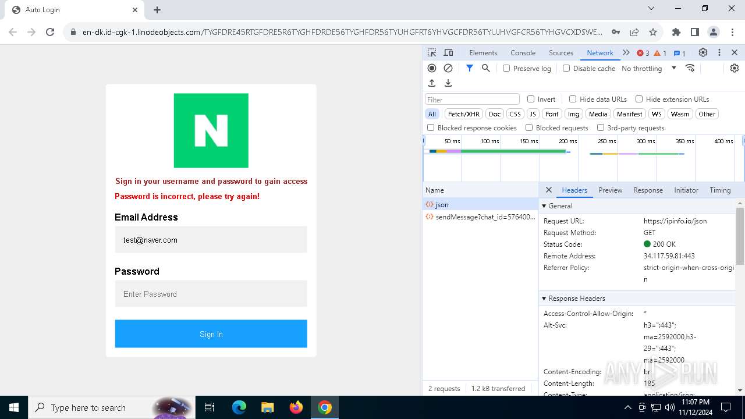
Task: Show the issues count badge
Action: click(x=679, y=53)
